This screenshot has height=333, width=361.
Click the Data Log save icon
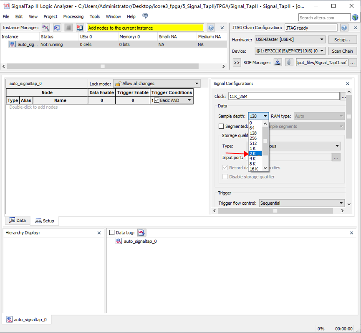pyautogui.click(x=141, y=233)
